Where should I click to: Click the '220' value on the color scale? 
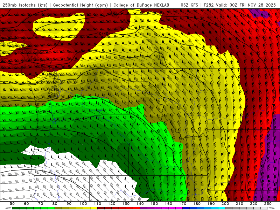pyautogui.click(x=254, y=204)
